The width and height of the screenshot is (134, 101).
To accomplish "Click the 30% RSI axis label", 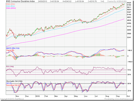I will pyautogui.click(x=129, y=75).
